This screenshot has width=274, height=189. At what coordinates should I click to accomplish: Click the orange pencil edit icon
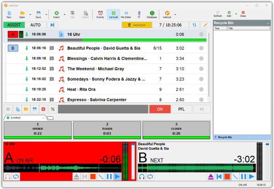tap(205, 25)
